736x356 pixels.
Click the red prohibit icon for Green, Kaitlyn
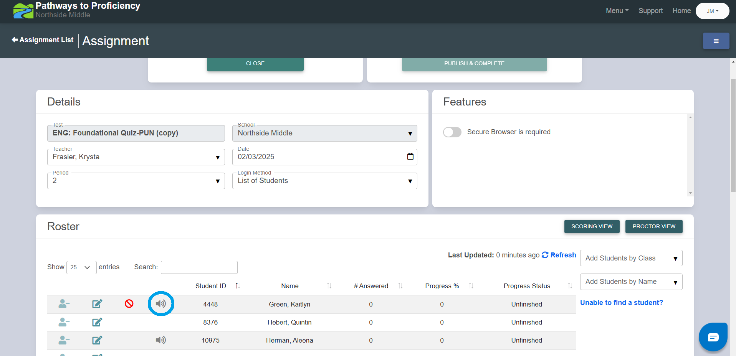coord(129,304)
